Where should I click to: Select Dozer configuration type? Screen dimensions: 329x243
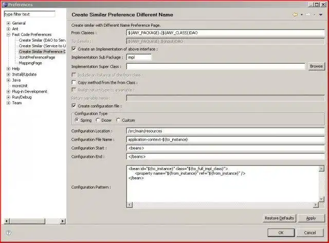(98, 120)
